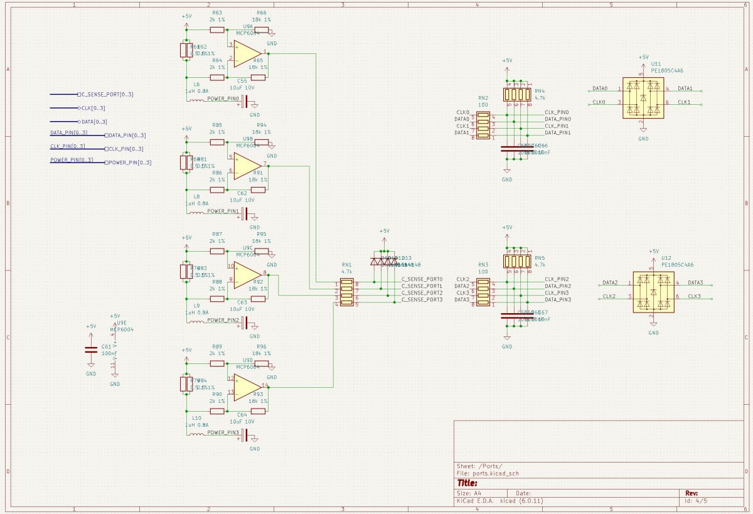Viewport: 753px width, 514px height.
Task: Select the U11 PE1805C4A6 diode array
Action: 643,97
